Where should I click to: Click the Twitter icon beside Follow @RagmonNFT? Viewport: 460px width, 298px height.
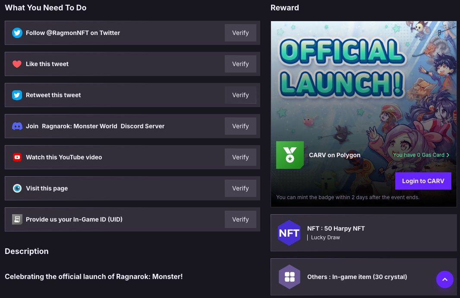(x=17, y=33)
